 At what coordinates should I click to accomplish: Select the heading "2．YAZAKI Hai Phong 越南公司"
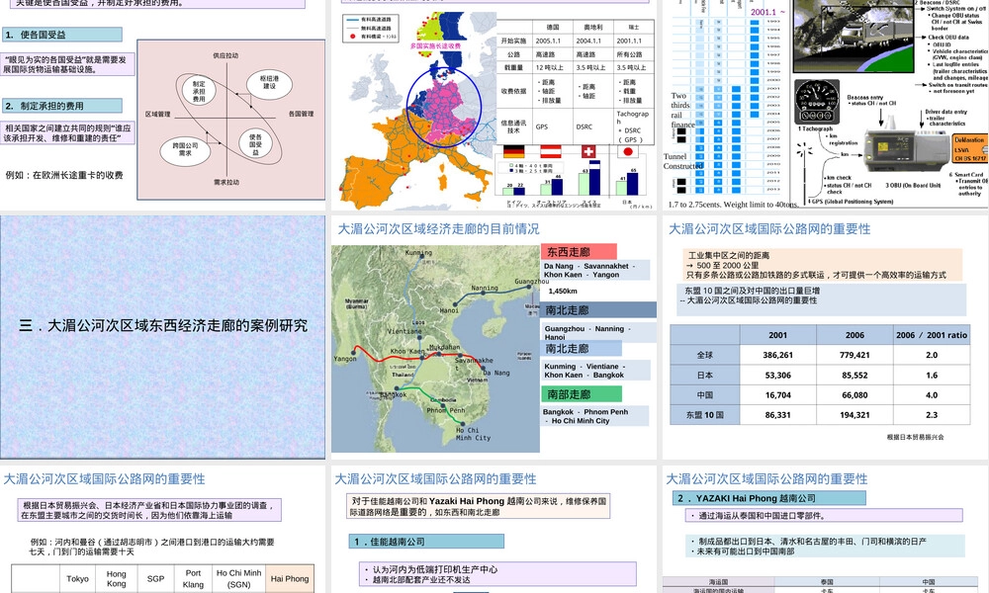coord(768,498)
